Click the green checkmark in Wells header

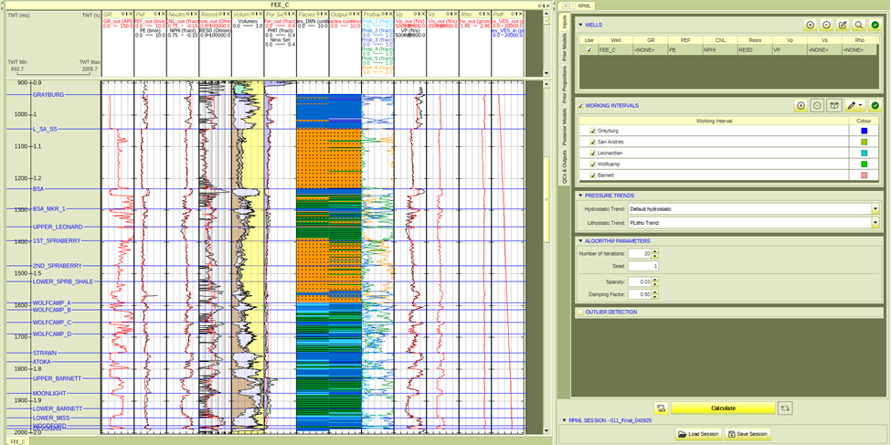(875, 25)
